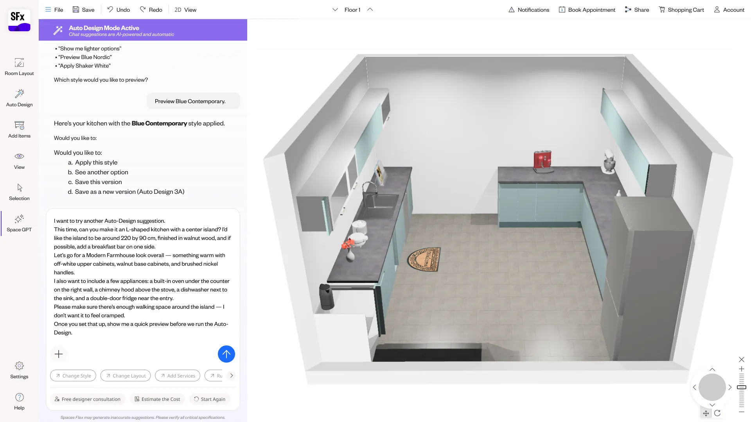Screen dimensions: 751x422
Task: Select the Auto Design wand tool
Action: point(19,98)
